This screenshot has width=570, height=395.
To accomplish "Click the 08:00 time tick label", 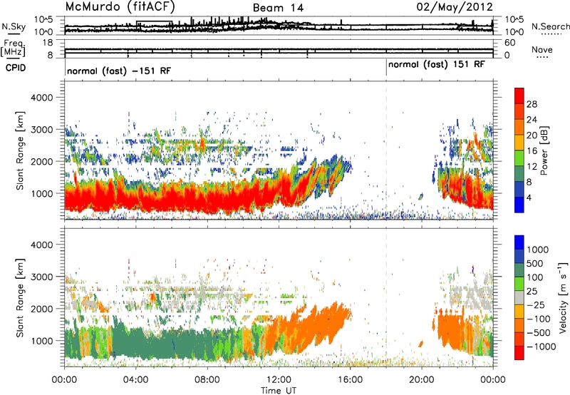I will click(x=207, y=380).
